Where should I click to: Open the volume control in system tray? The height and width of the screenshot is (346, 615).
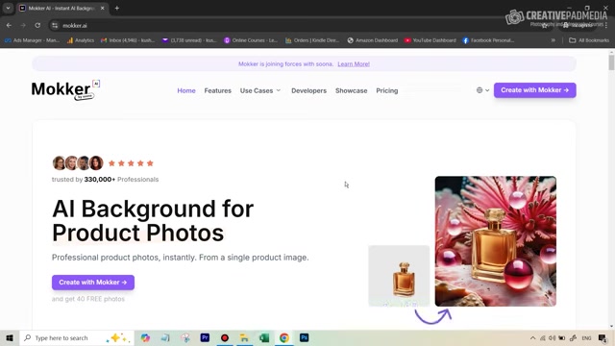point(553,338)
